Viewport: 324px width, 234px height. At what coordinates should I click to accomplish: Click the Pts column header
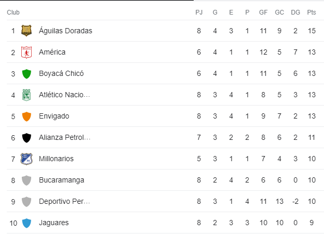coord(312,12)
